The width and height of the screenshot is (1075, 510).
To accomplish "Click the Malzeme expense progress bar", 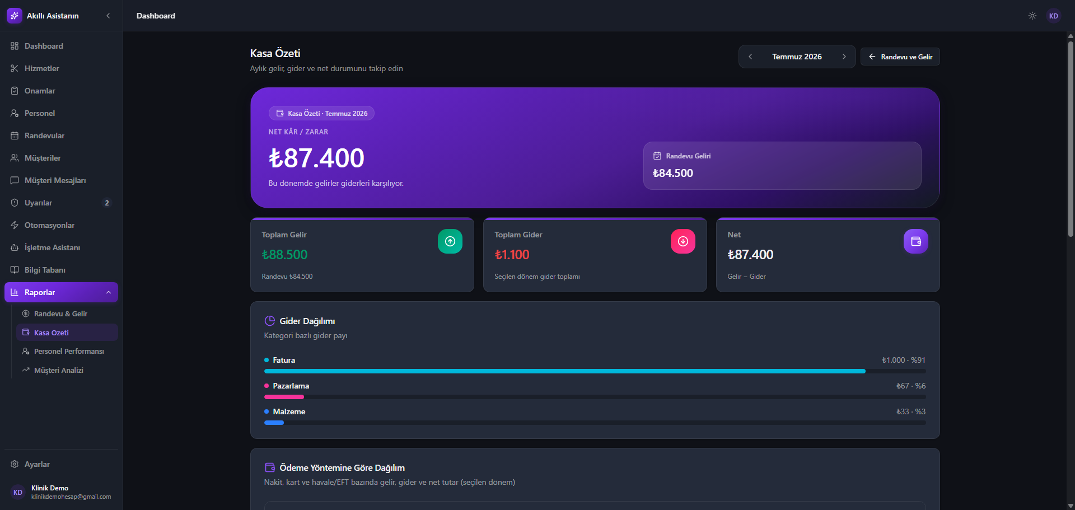I will [x=595, y=423].
